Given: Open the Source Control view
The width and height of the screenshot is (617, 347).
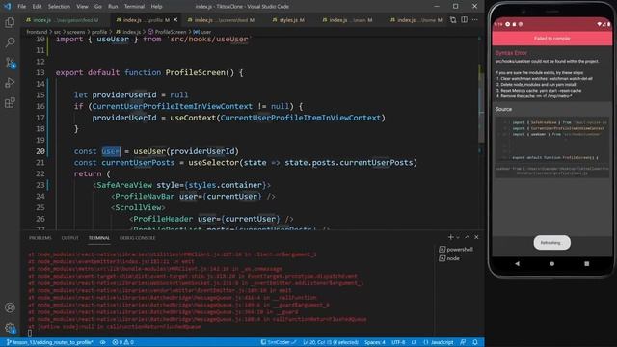Looking at the screenshot, I should (10, 63).
